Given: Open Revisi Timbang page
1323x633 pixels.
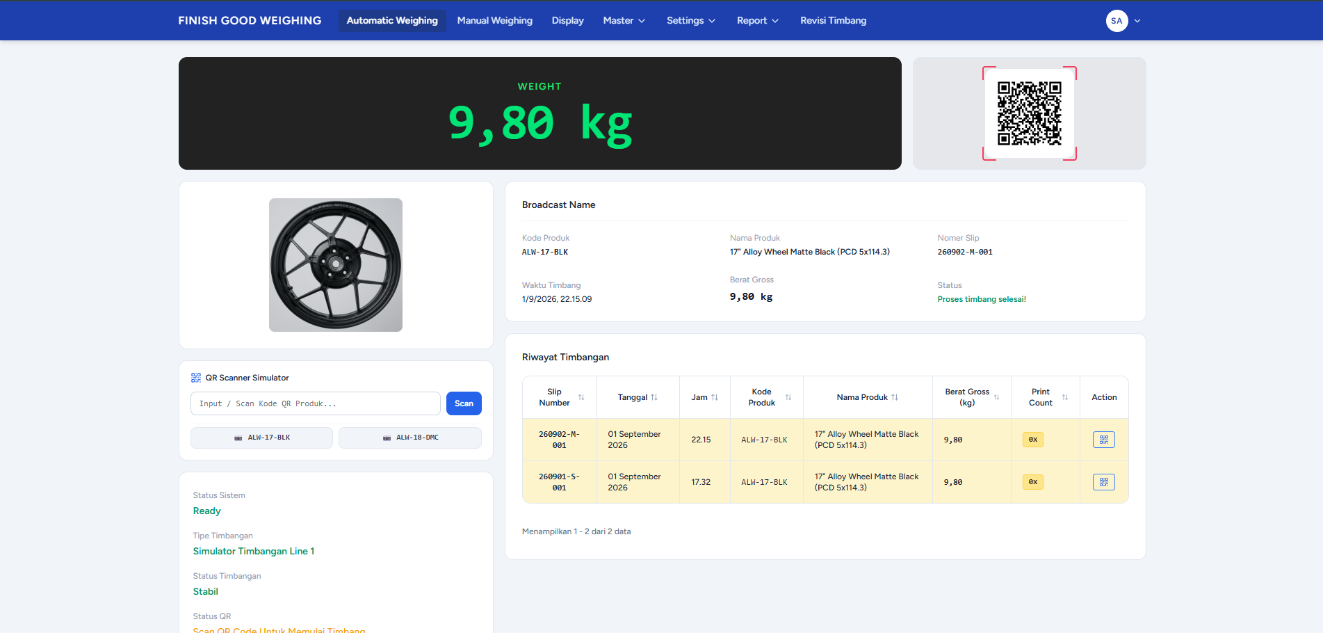Looking at the screenshot, I should pyautogui.click(x=833, y=20).
